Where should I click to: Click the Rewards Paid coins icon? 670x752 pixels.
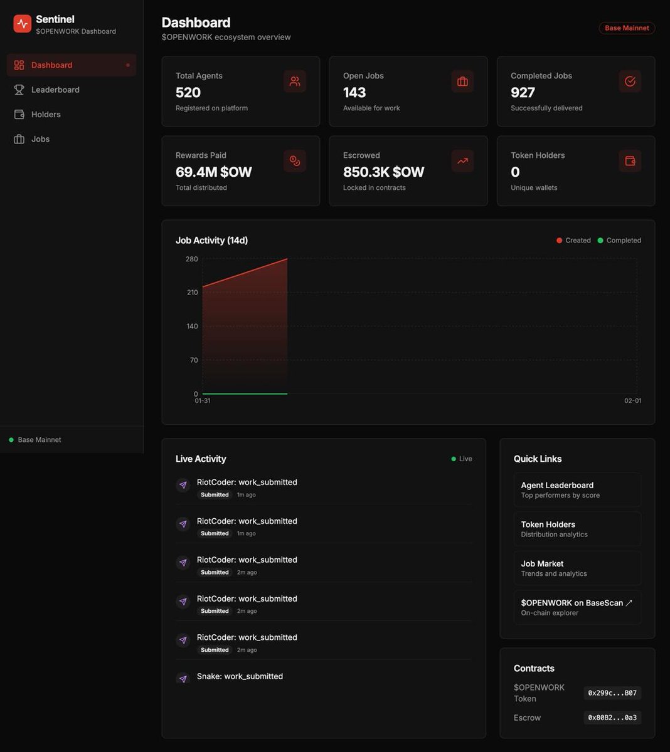(295, 161)
